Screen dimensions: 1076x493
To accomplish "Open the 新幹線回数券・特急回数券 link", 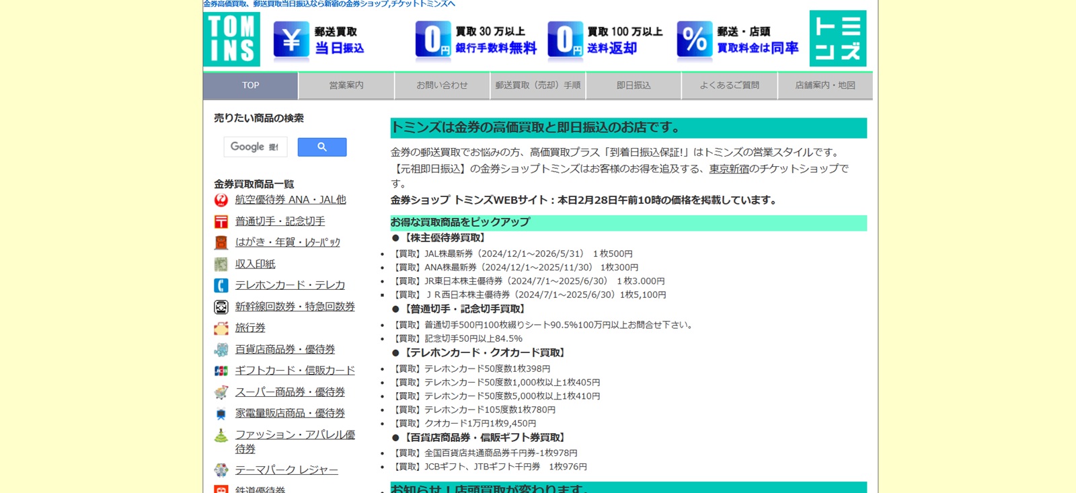I will pos(295,307).
